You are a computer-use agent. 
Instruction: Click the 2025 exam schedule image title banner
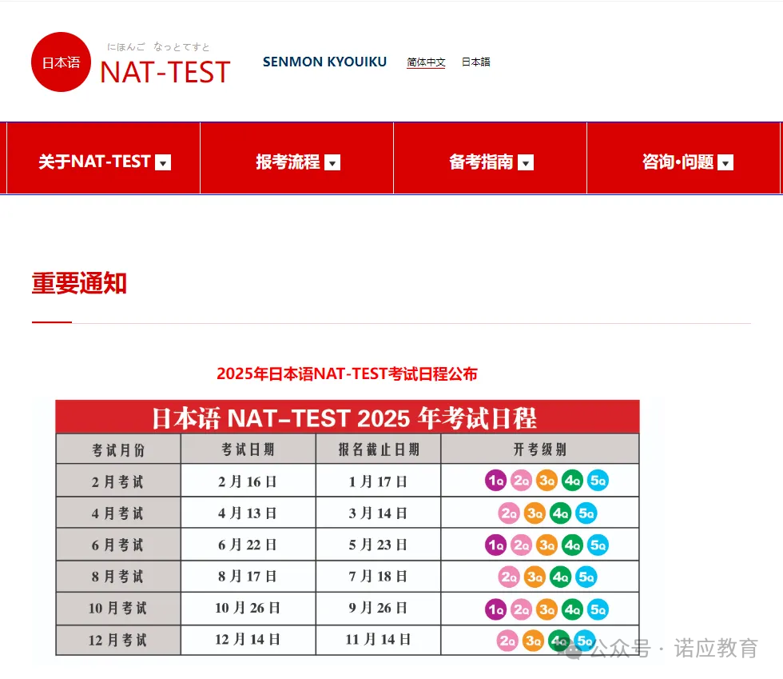pos(348,417)
